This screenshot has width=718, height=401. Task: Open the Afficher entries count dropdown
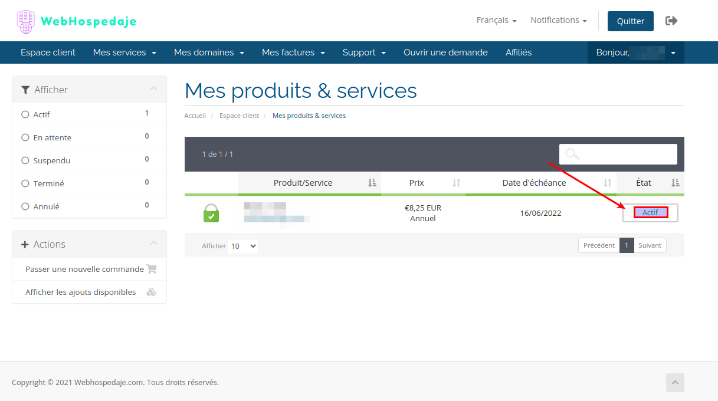243,246
